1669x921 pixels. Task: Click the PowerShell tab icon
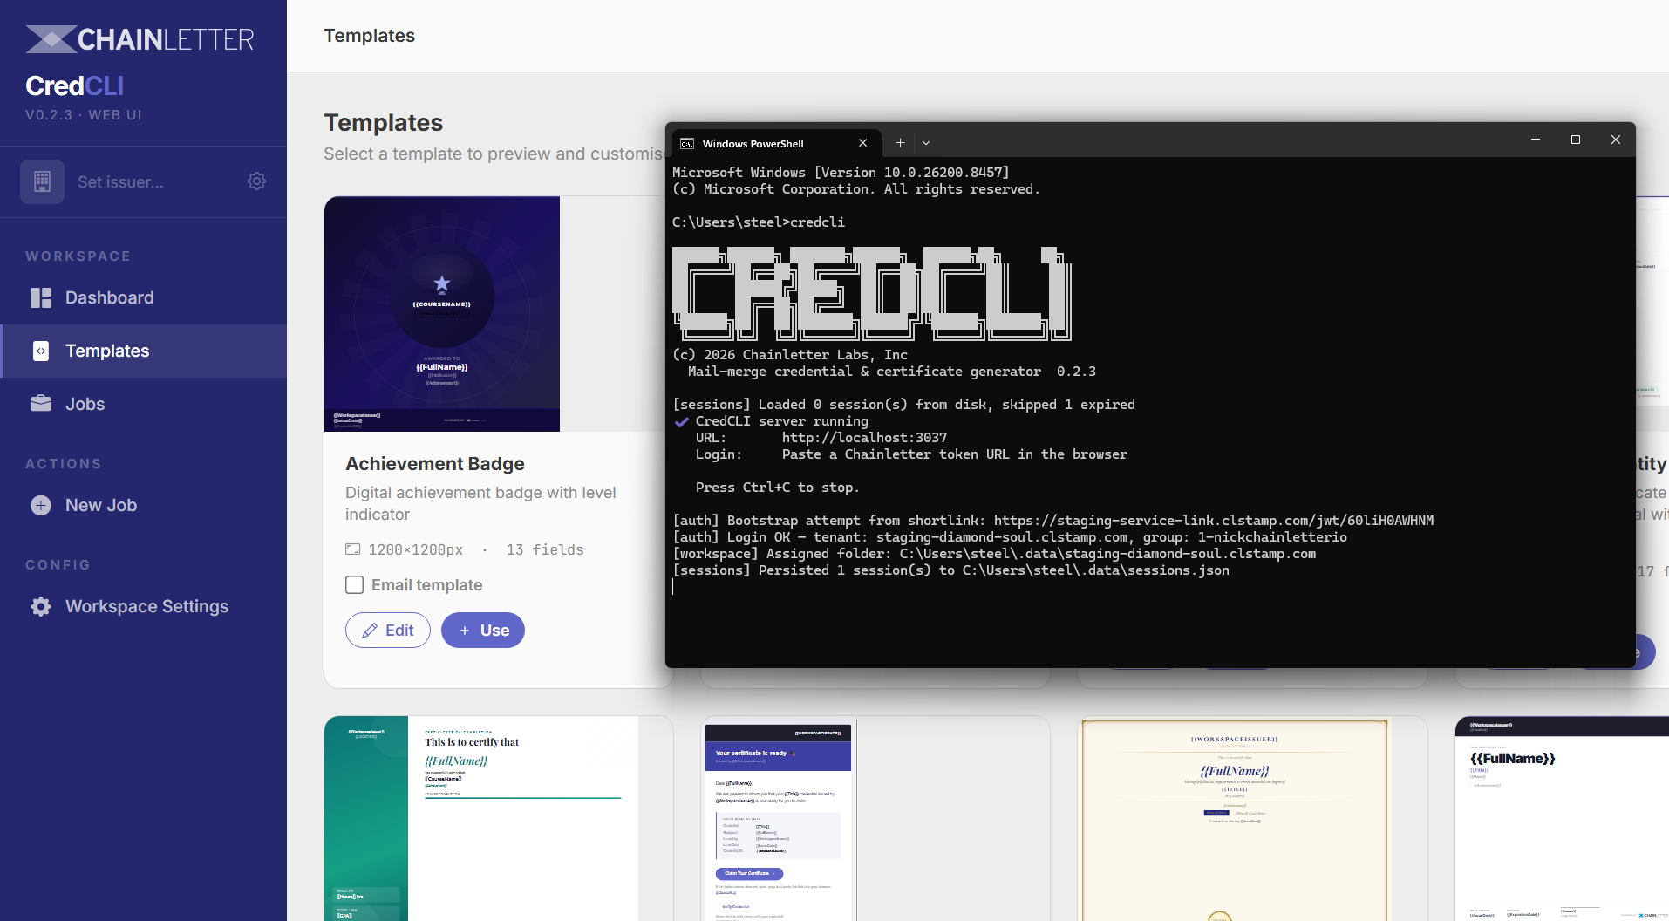coord(687,143)
